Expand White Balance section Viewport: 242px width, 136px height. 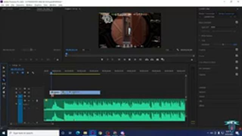tap(200, 36)
